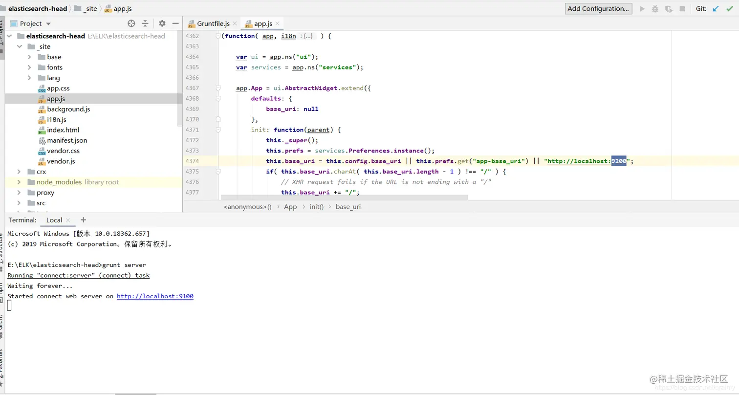Image resolution: width=739 pixels, height=395 pixels.
Task: Collapse all nodes in Project panel
Action: click(145, 23)
